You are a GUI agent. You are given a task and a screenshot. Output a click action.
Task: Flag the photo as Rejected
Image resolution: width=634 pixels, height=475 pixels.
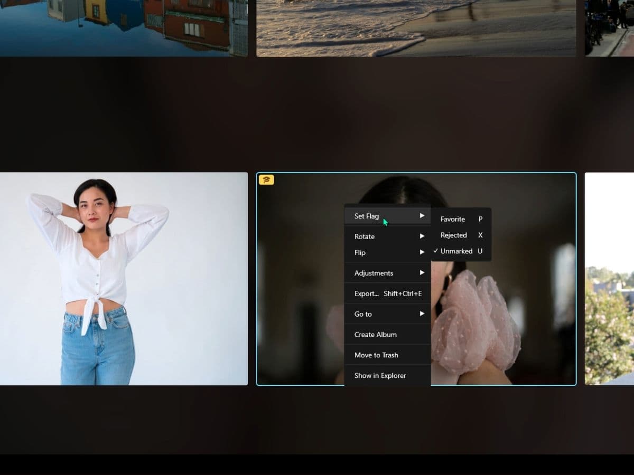[461, 235]
